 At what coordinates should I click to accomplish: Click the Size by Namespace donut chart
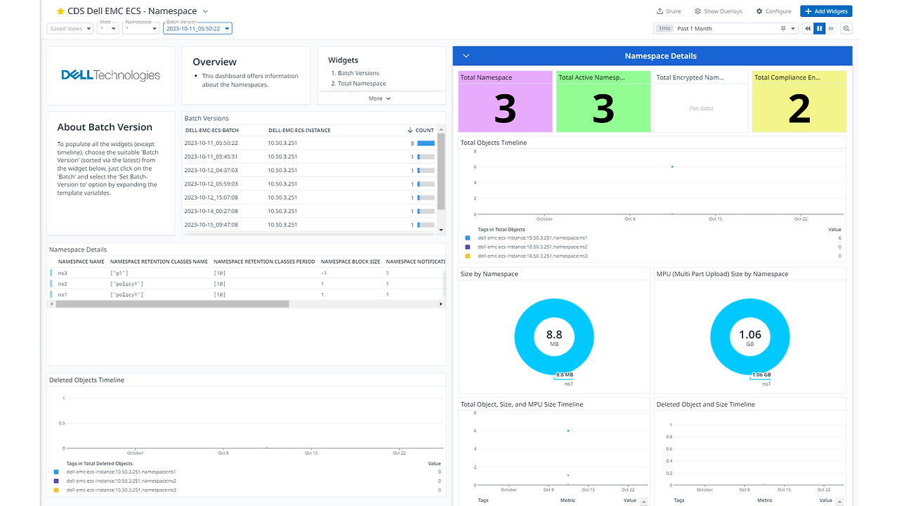point(554,338)
